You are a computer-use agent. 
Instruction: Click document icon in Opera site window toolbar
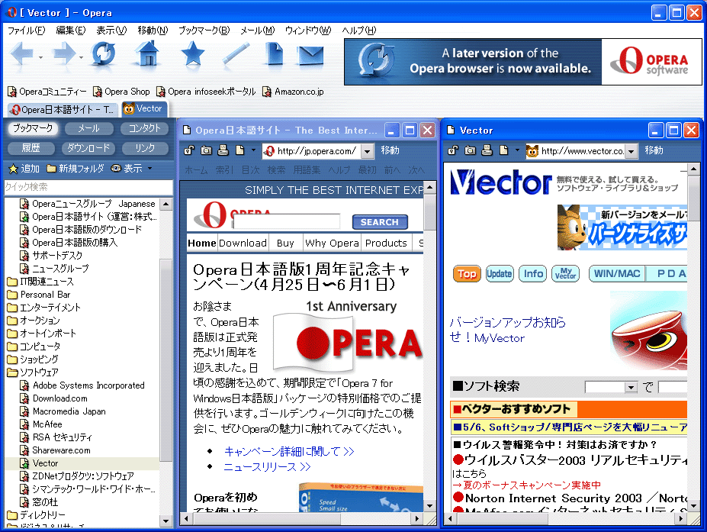tap(240, 150)
